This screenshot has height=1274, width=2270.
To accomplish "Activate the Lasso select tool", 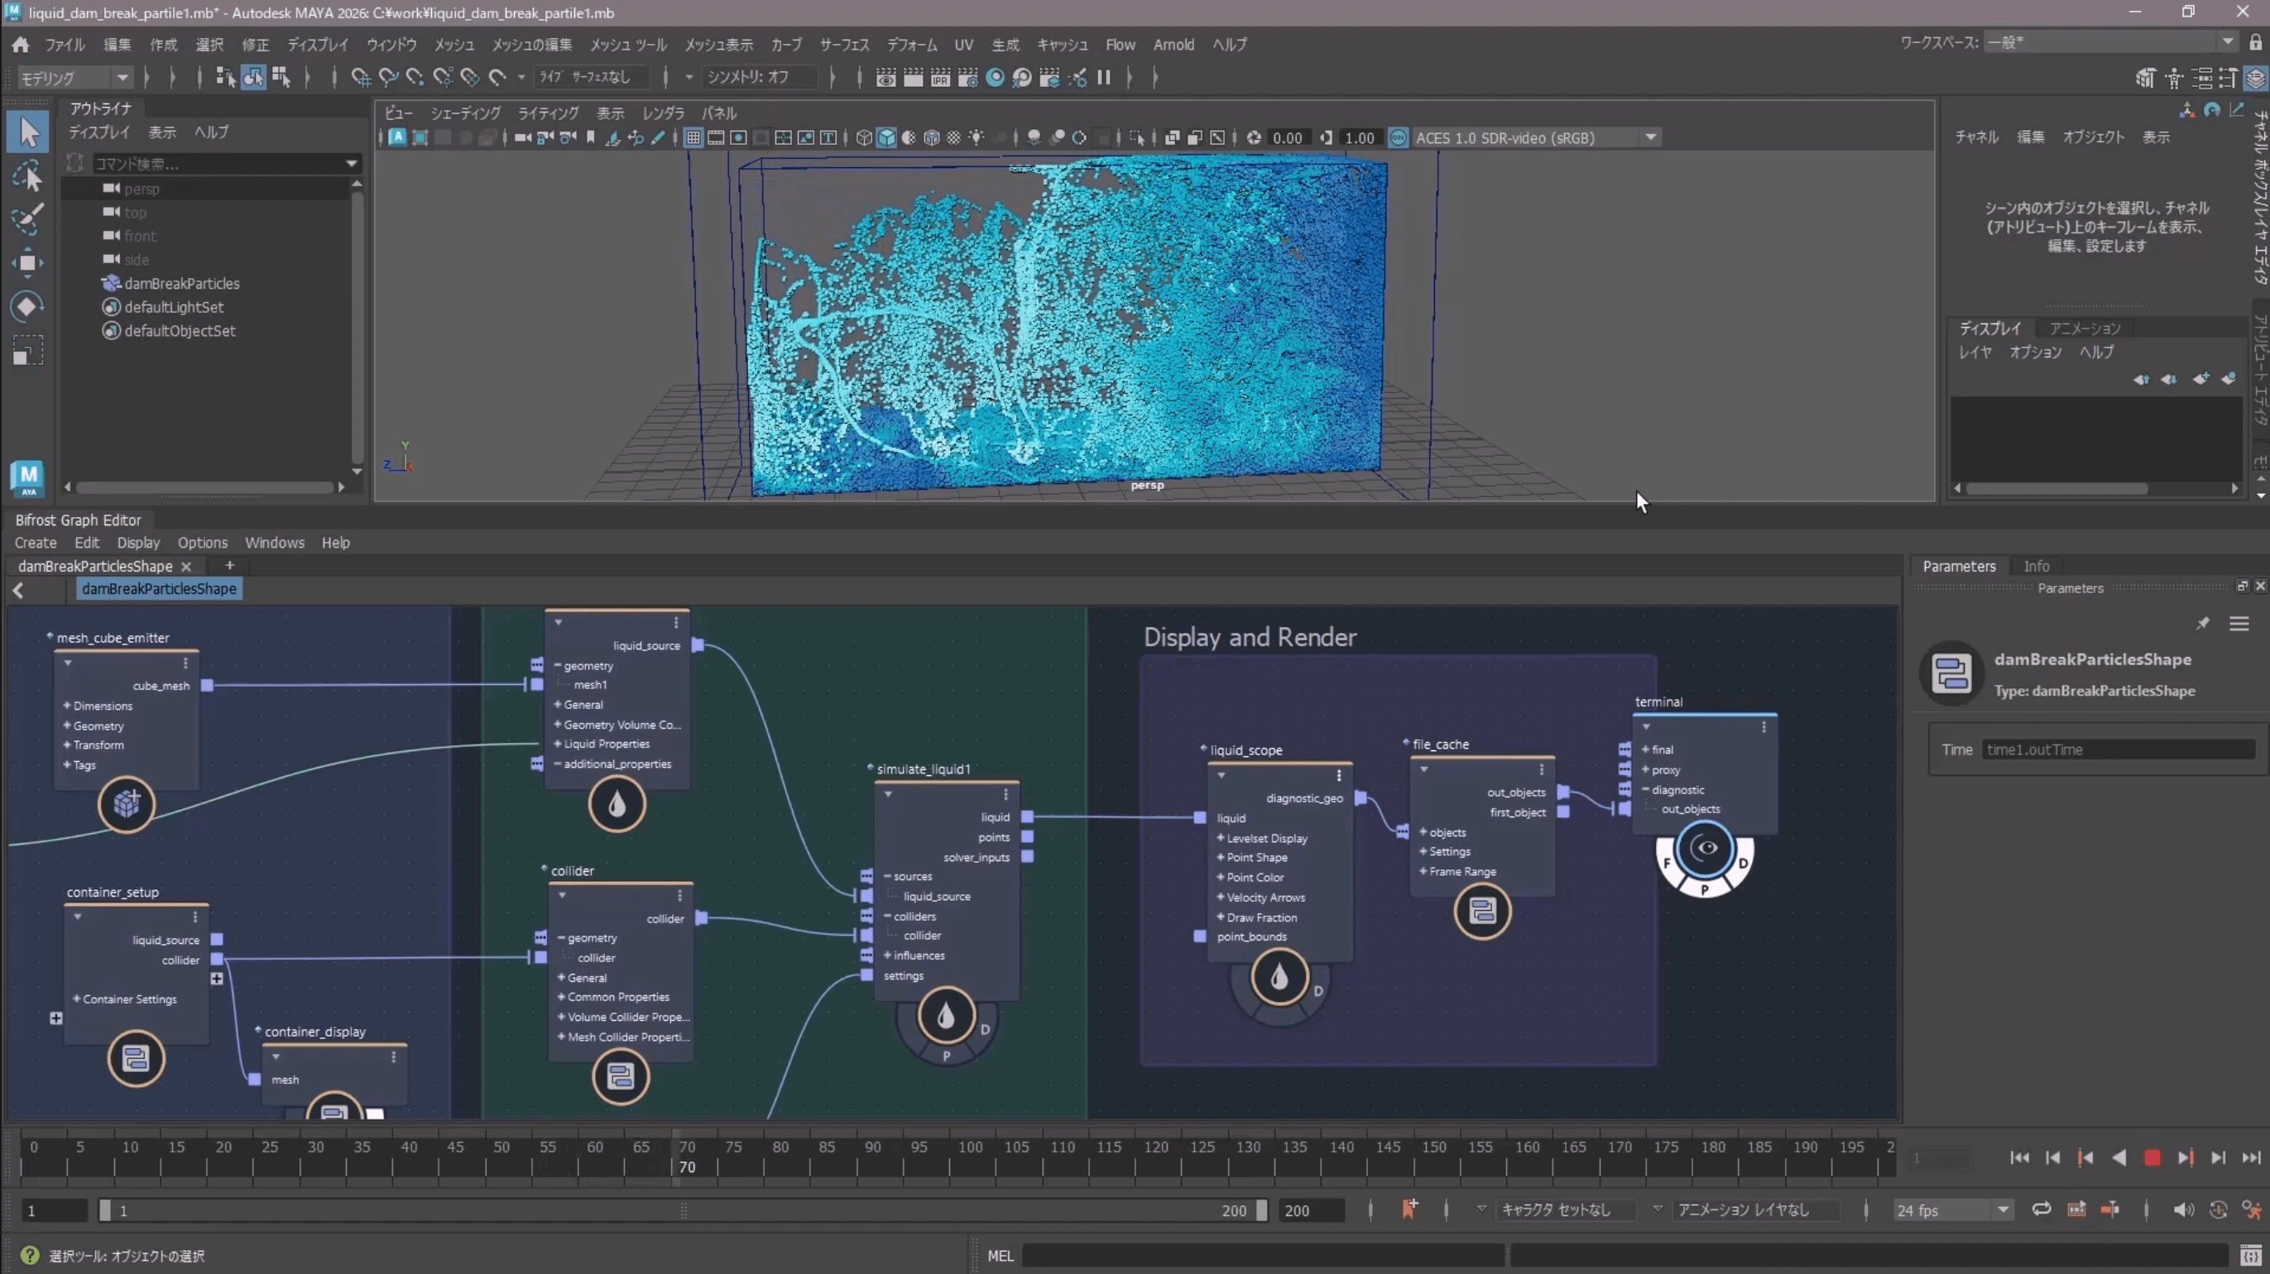I will tap(28, 176).
